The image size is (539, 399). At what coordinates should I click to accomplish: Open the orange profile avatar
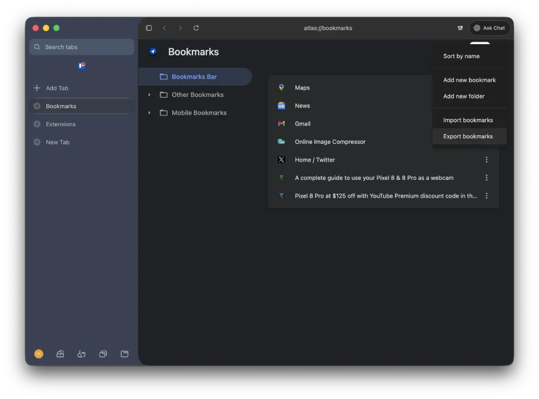[39, 354]
